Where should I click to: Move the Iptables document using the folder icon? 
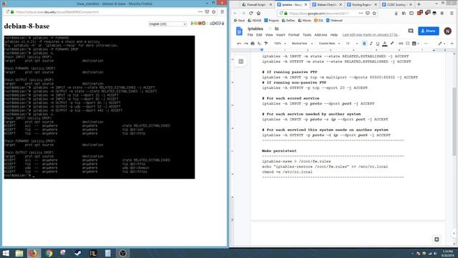277,29
